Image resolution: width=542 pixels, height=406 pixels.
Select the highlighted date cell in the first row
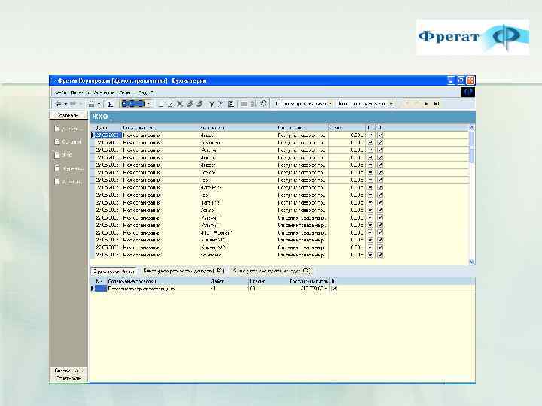tap(108, 135)
